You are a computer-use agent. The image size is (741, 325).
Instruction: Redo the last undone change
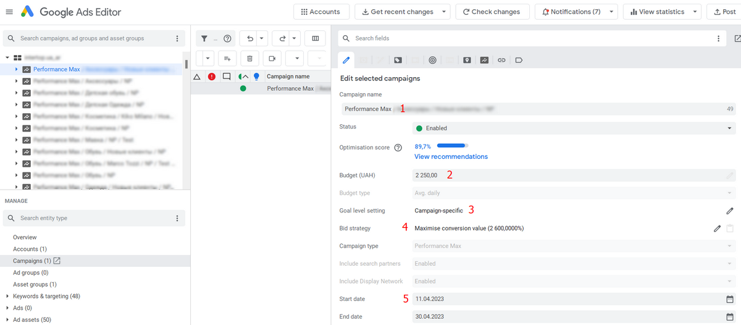click(283, 38)
